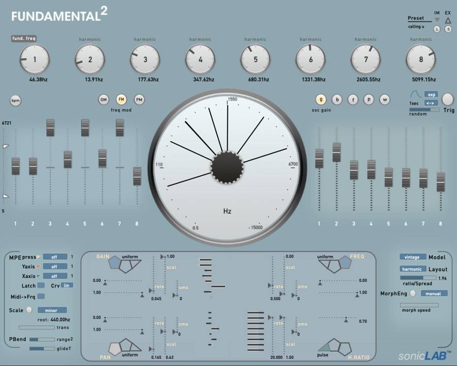Screen dimensions: 457x366
Task: Enable the Midi->Frq checkbox
Action: (41, 297)
